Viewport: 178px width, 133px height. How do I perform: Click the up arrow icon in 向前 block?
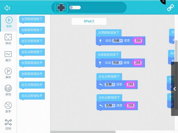tap(101, 41)
